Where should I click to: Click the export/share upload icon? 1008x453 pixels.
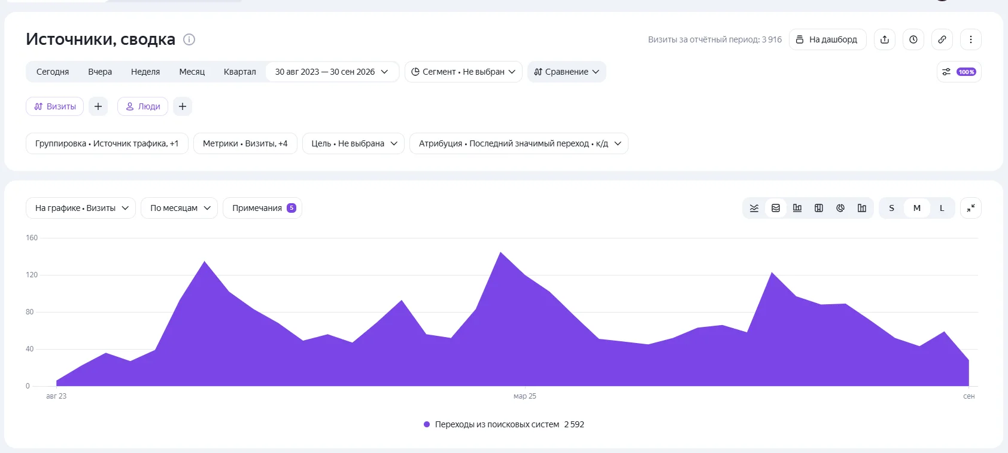[885, 39]
